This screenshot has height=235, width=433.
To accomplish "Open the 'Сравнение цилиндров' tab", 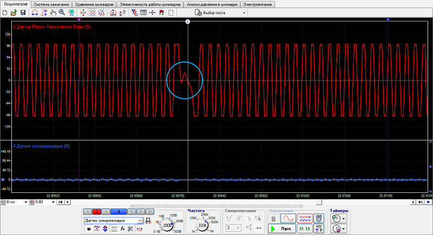I will pos(94,4).
